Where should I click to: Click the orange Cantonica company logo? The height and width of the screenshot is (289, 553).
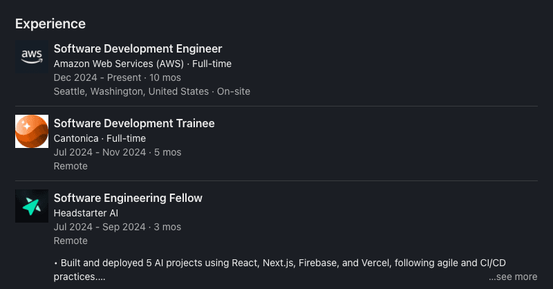32,131
